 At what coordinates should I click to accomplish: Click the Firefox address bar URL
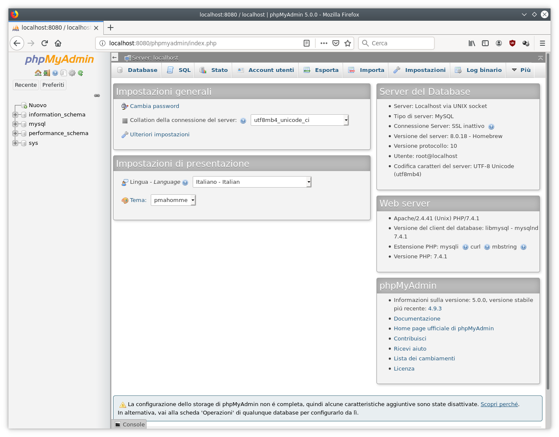[x=163, y=43]
